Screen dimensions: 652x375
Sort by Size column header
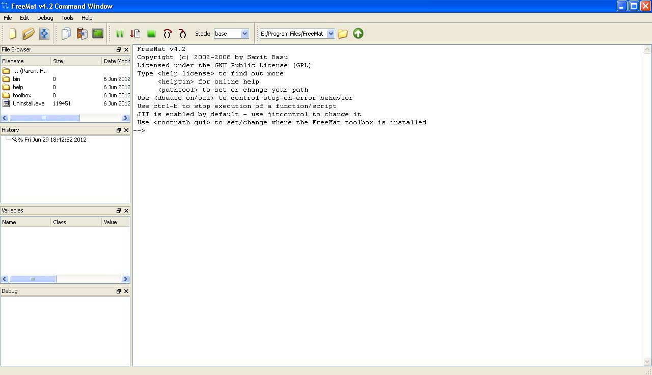coord(76,61)
